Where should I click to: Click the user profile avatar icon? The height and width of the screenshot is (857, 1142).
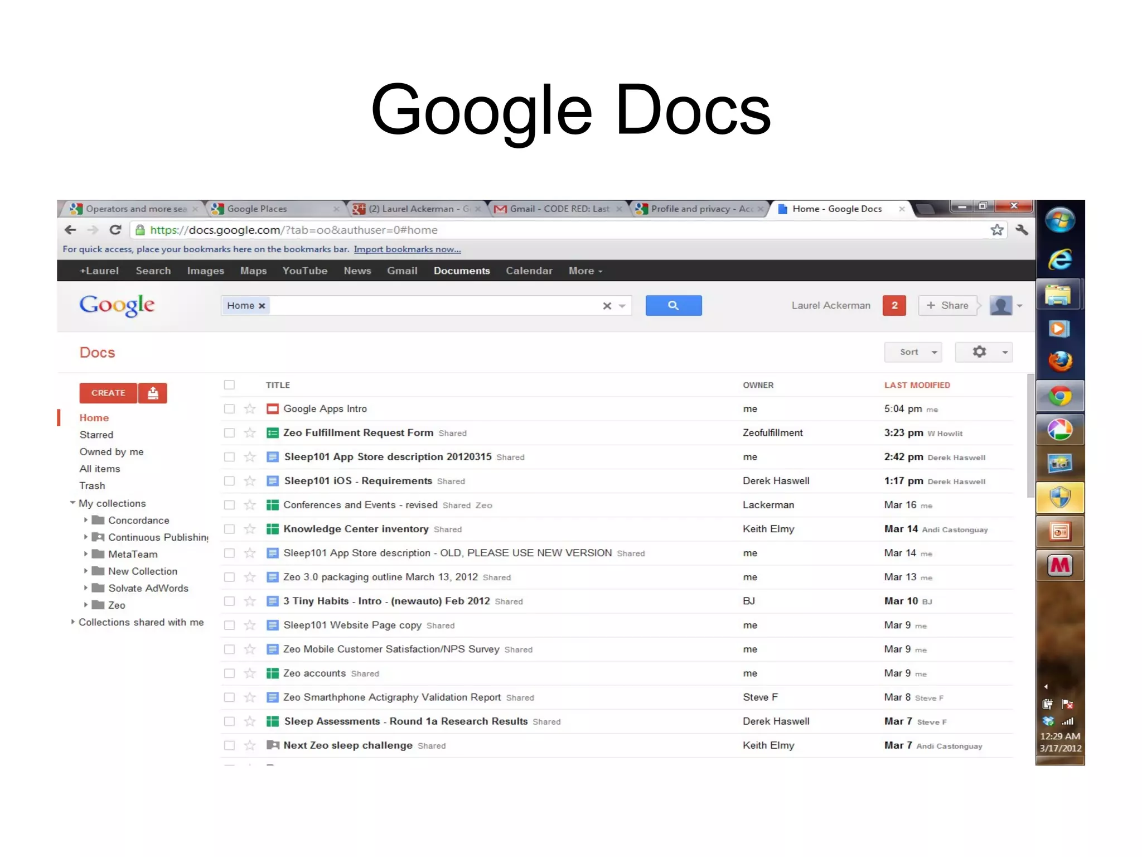[1001, 305]
